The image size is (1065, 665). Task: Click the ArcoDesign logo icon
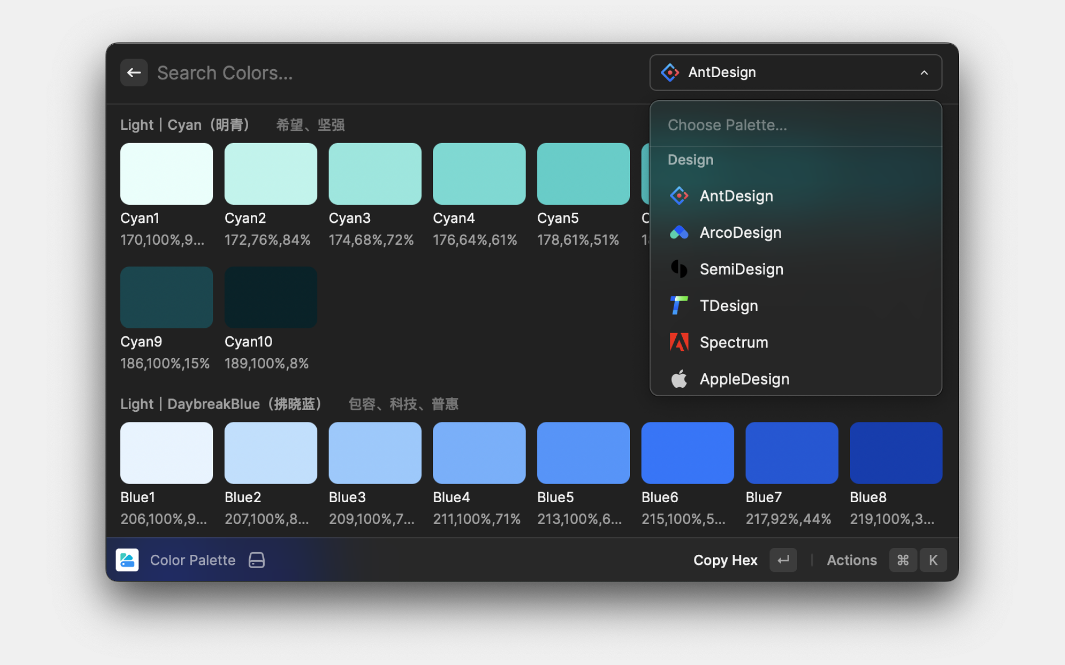pos(679,232)
